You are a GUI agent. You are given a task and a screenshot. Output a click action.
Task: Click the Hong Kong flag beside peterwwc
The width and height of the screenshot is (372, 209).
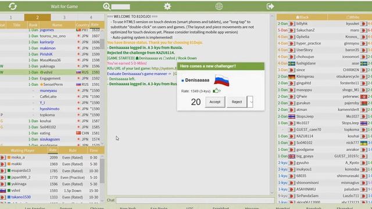pyautogui.click(x=363, y=97)
